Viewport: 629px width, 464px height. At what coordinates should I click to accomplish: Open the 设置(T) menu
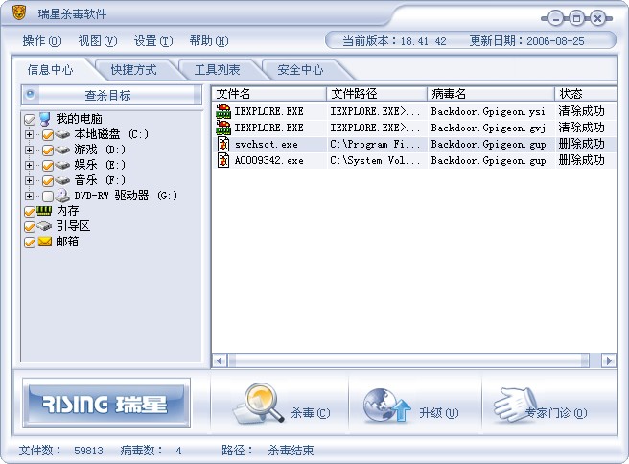(153, 41)
